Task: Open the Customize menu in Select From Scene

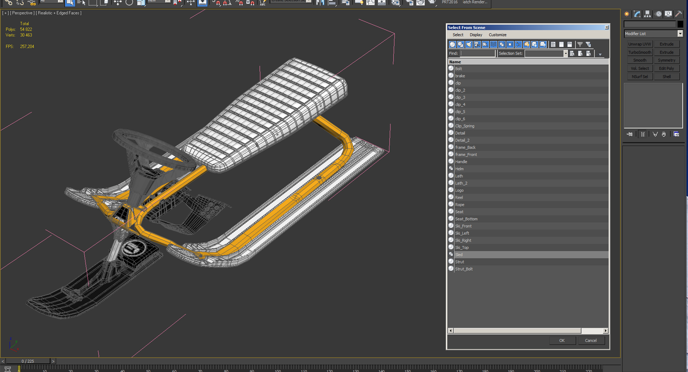Action: coord(497,35)
